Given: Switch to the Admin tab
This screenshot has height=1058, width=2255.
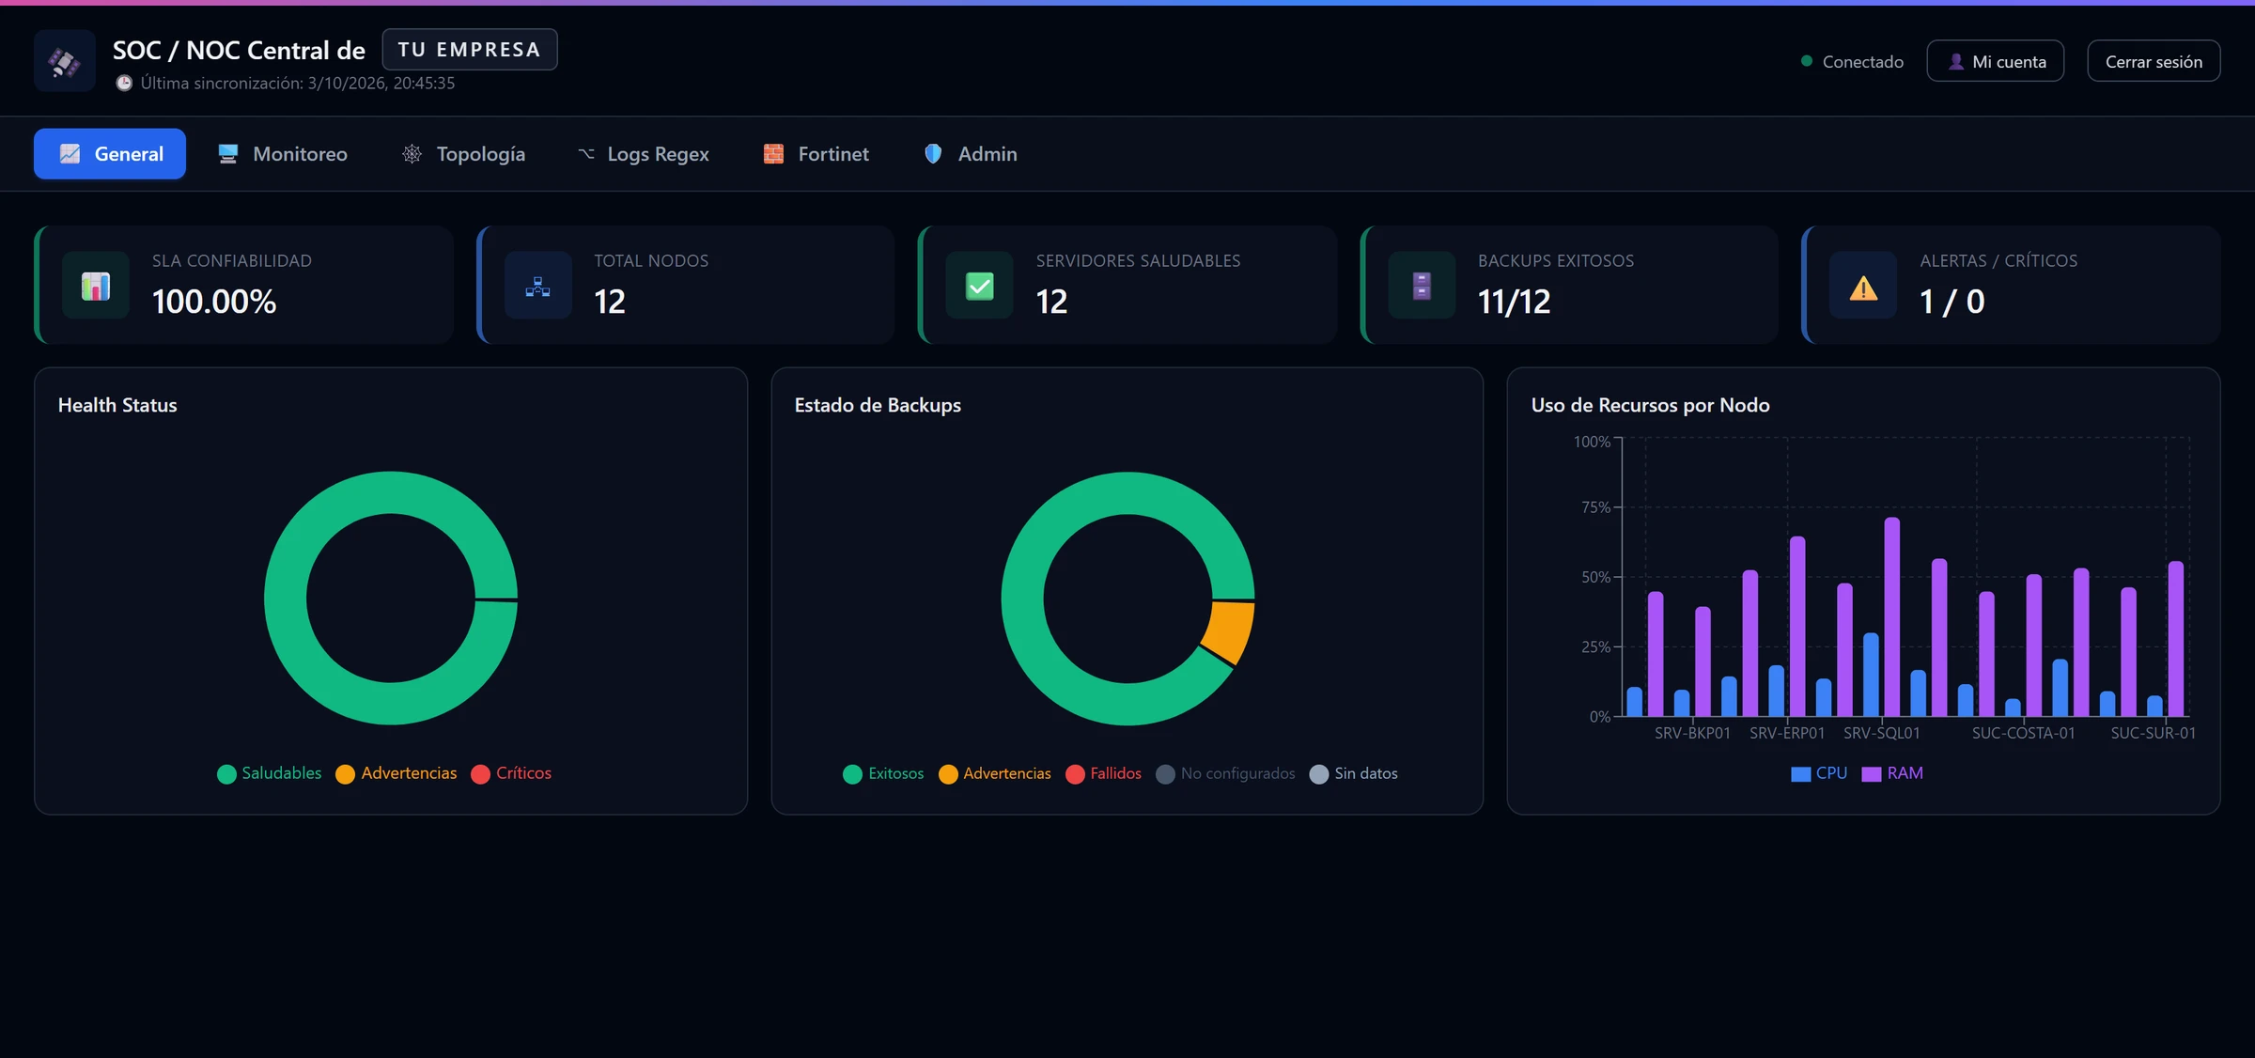Looking at the screenshot, I should (971, 154).
